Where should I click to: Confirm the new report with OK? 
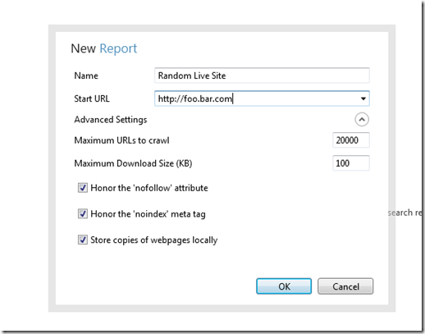(x=284, y=286)
